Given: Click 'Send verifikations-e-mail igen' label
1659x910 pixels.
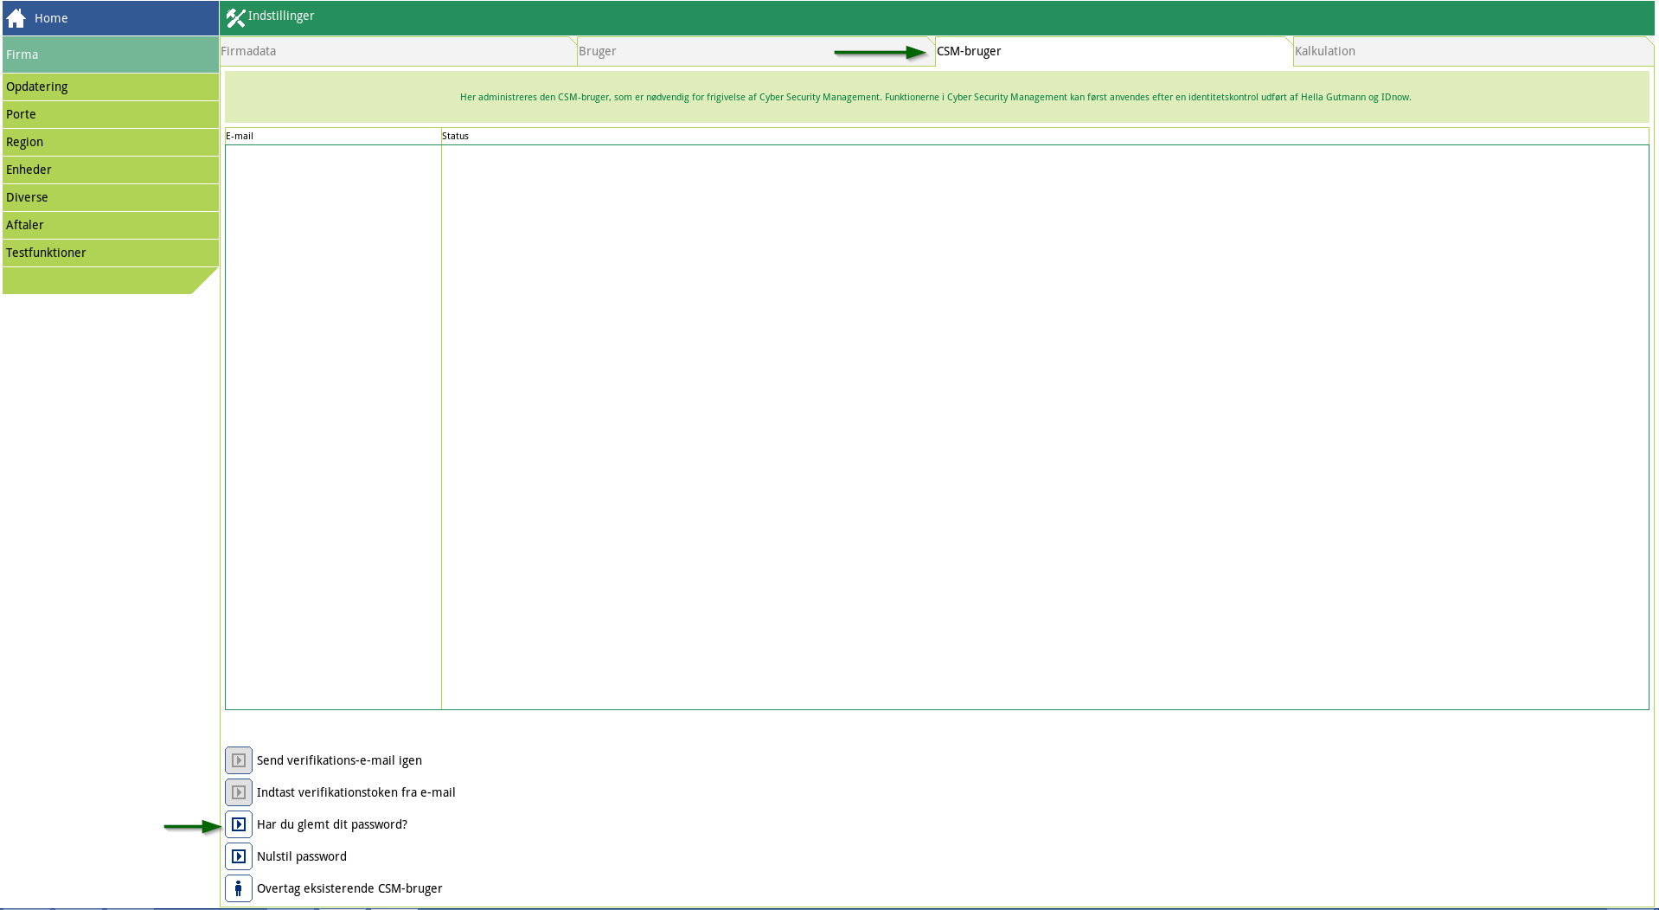Looking at the screenshot, I should 339,760.
